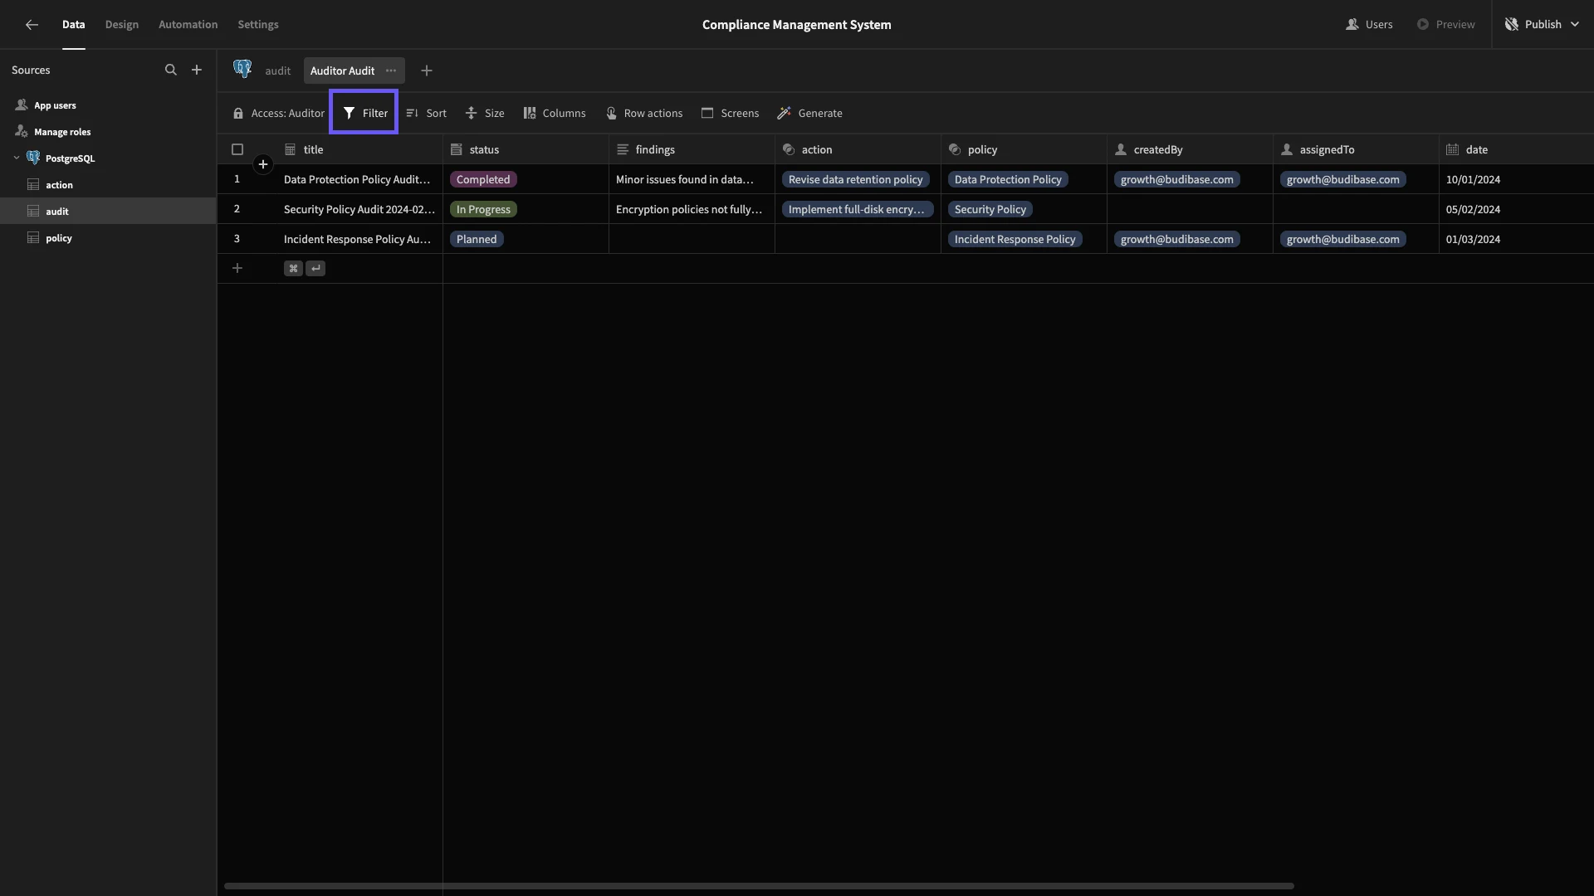1594x896 pixels.
Task: Click Encryption policies not fully findings cell
Action: coord(692,210)
